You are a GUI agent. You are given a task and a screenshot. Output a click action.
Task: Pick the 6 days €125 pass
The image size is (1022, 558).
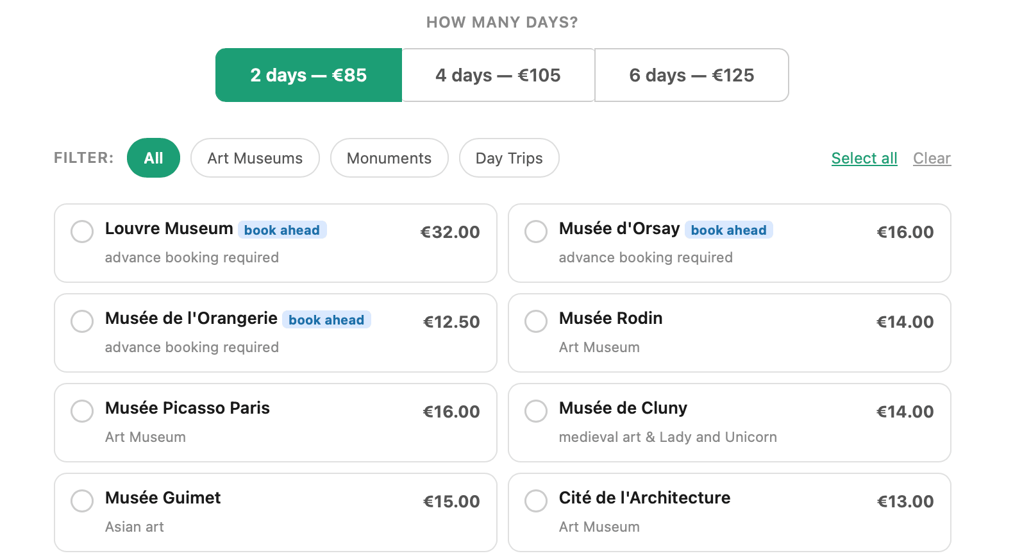point(692,75)
